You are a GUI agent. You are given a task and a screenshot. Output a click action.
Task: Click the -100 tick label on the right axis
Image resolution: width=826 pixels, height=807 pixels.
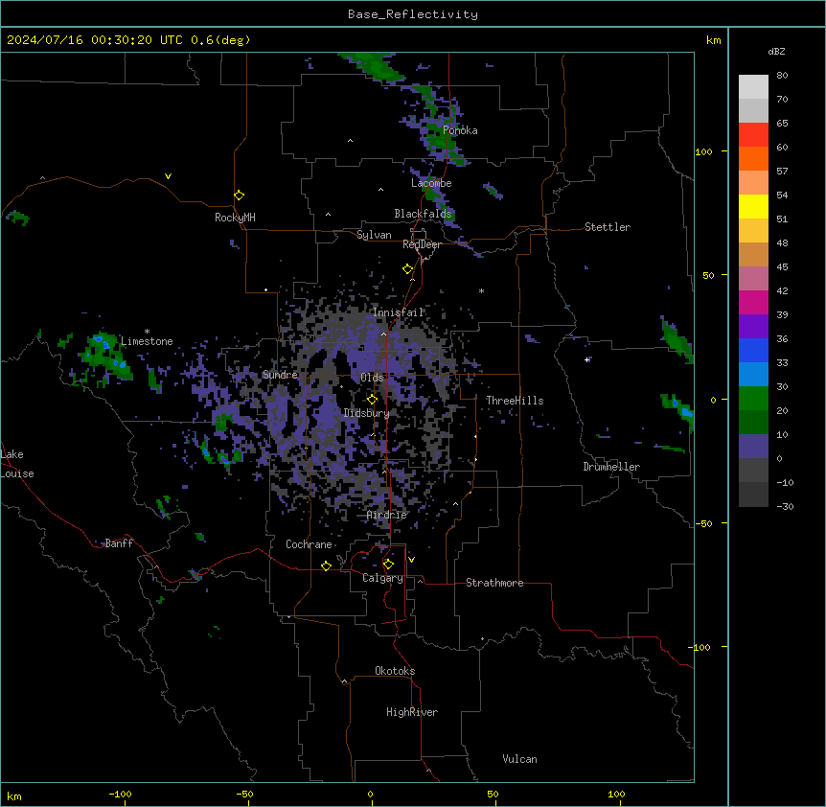(700, 647)
